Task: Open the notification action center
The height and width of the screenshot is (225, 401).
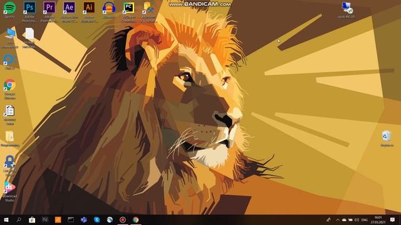Action: click(393, 219)
